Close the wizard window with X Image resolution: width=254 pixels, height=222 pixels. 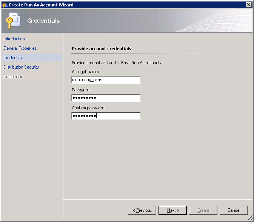coord(248,5)
